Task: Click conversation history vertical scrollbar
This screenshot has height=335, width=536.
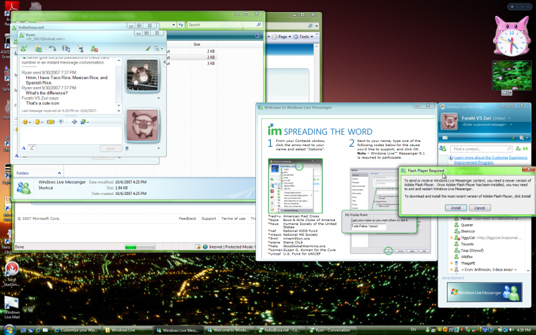Action: [x=119, y=86]
